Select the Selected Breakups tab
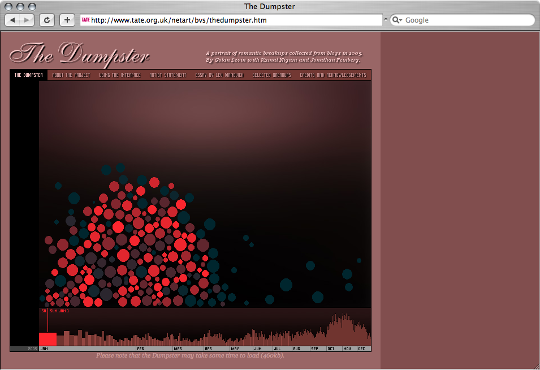Viewport: 540px width, 370px height. click(271, 75)
